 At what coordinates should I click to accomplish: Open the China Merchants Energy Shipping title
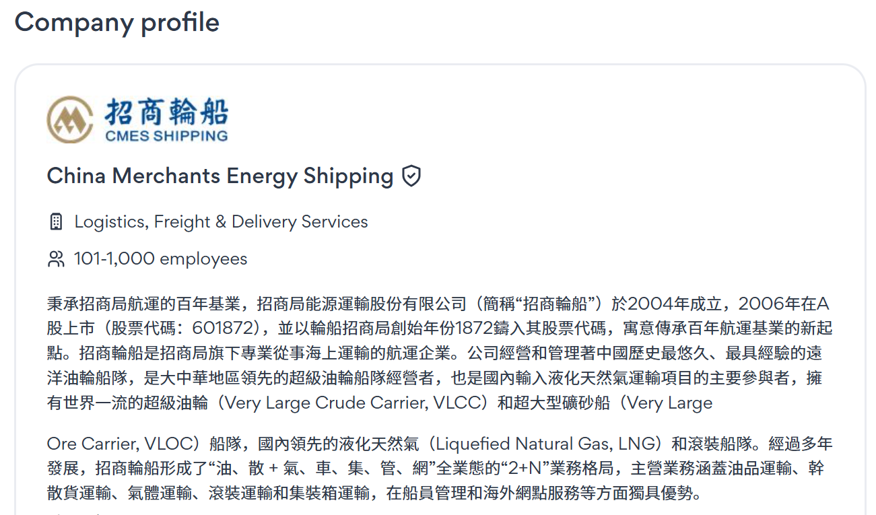point(220,176)
